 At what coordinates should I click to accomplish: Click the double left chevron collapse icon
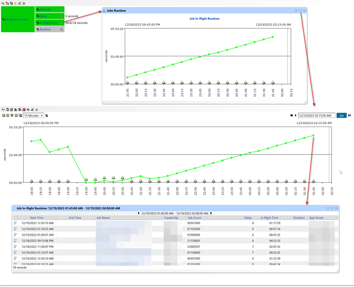[20, 3]
